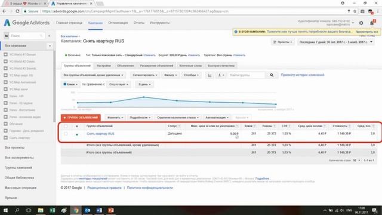The width and height of the screenshot is (382, 215).
Task: Click edit icon under 5,00 ₽ bid
Action: coord(237,137)
